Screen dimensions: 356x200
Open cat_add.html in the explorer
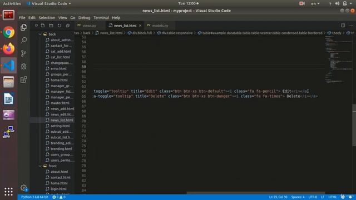point(61,52)
